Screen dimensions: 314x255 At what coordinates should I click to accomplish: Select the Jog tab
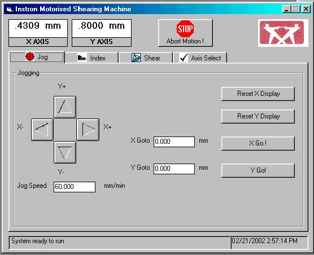tap(37, 57)
